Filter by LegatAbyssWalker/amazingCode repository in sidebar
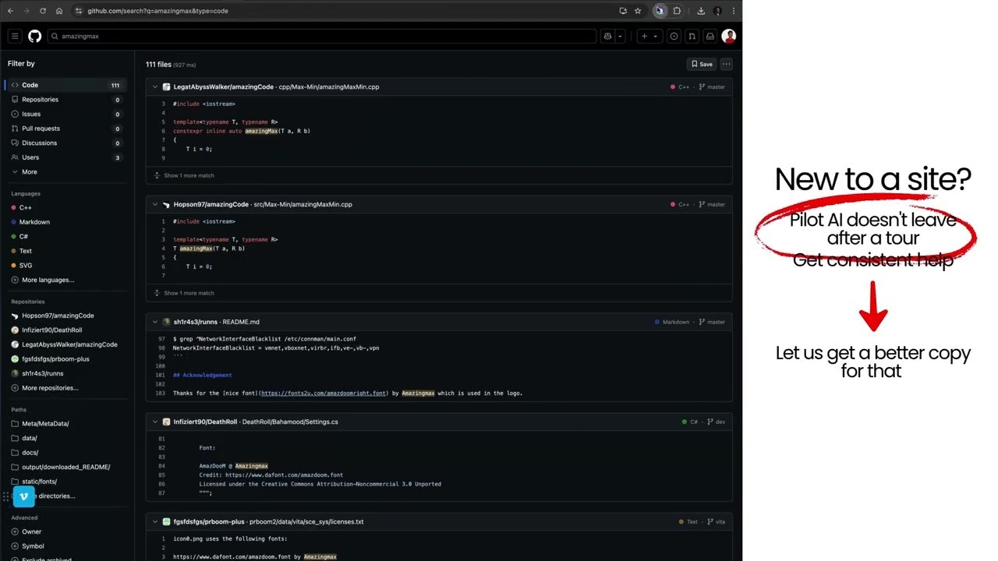 pos(65,344)
